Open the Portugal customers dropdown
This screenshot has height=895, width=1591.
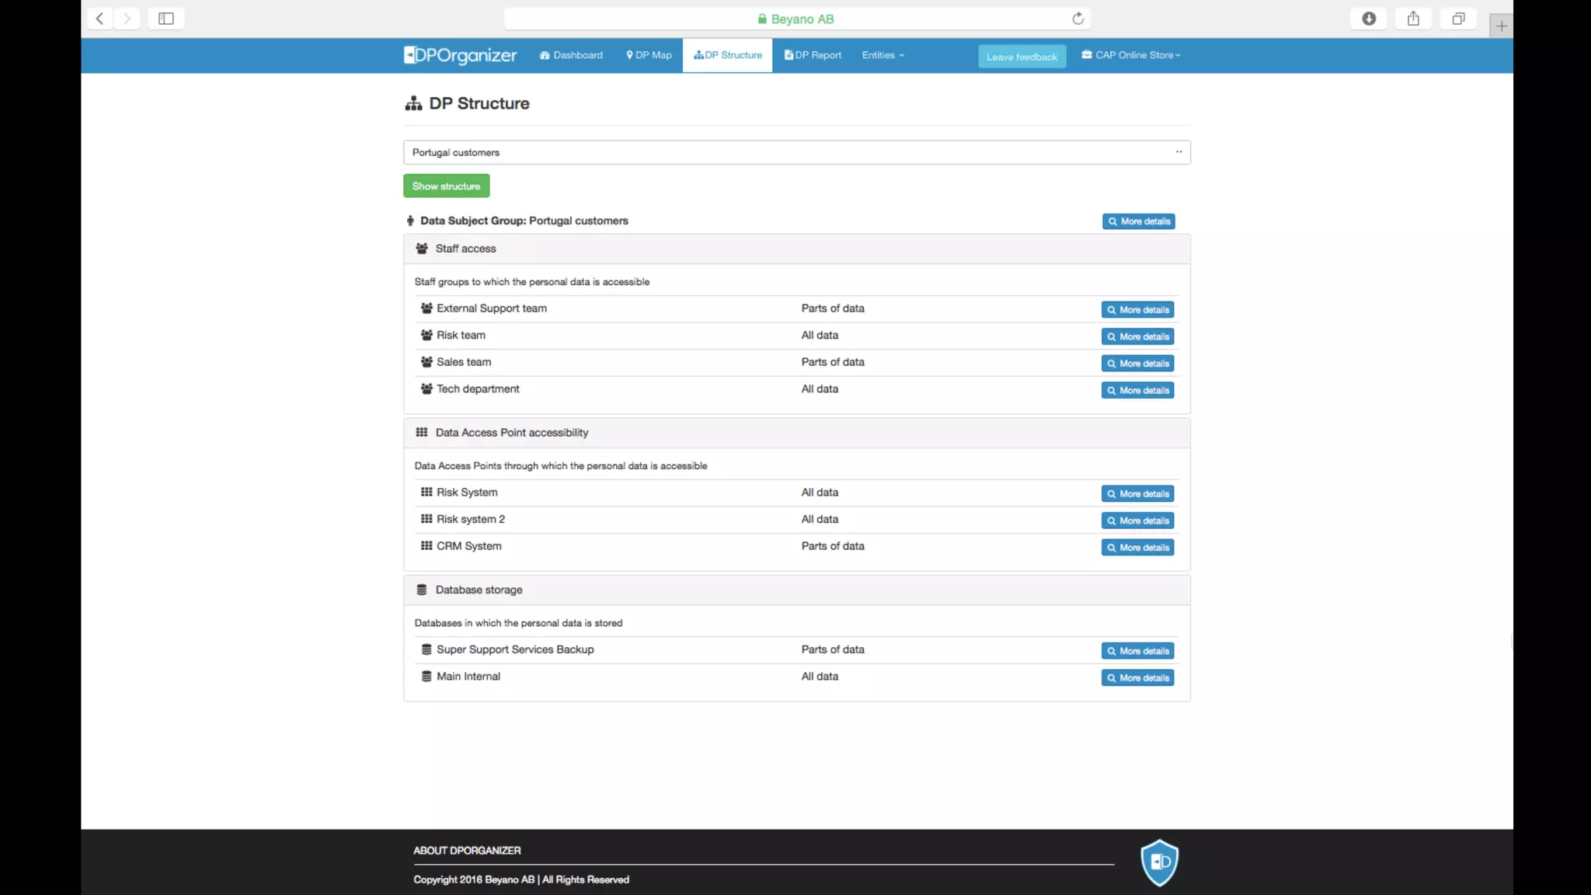[x=796, y=152]
